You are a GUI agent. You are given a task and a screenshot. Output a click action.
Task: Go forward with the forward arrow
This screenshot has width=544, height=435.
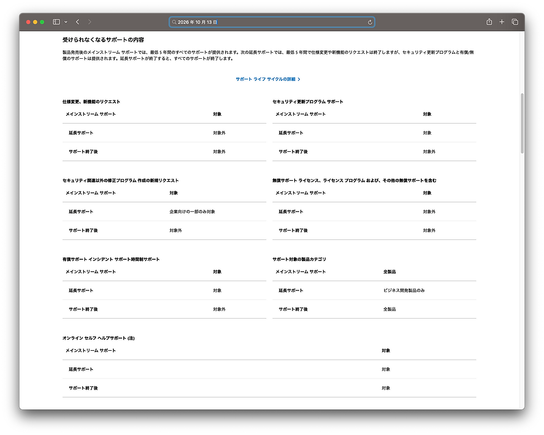click(x=89, y=22)
